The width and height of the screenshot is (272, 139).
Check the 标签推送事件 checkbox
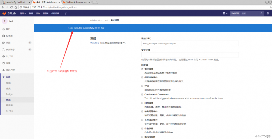143,78
